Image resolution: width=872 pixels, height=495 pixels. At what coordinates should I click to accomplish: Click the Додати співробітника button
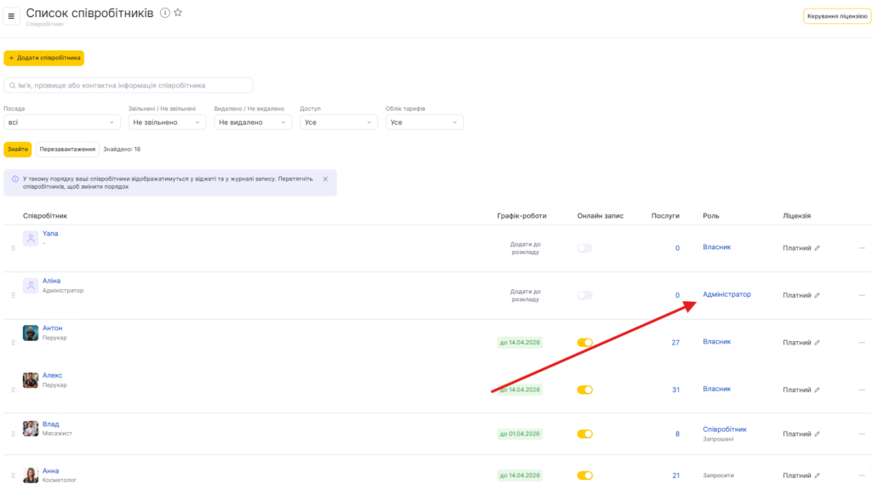click(44, 58)
